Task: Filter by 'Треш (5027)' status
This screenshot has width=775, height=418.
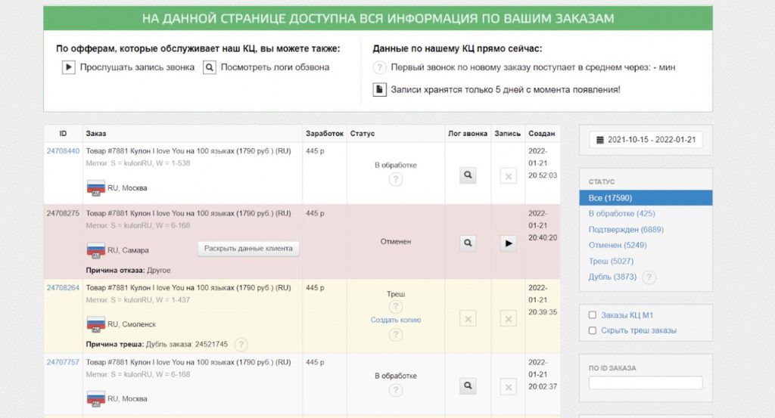Action: tap(611, 261)
